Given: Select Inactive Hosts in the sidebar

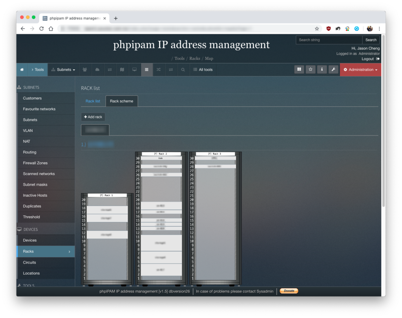Looking at the screenshot, I should point(46,195).
